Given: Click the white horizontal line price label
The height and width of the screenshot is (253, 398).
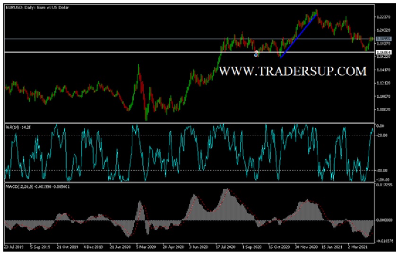Looking at the screenshot, I should point(383,52).
